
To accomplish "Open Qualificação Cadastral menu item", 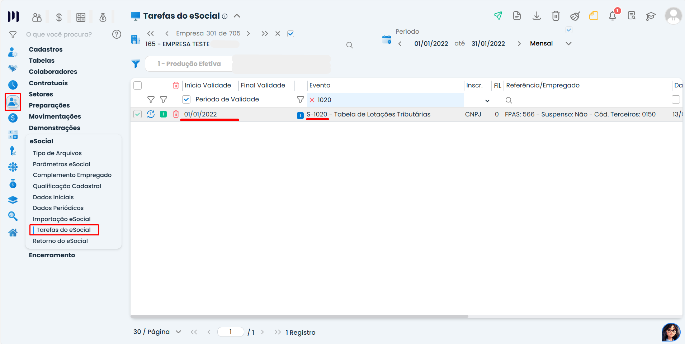I will tap(67, 186).
